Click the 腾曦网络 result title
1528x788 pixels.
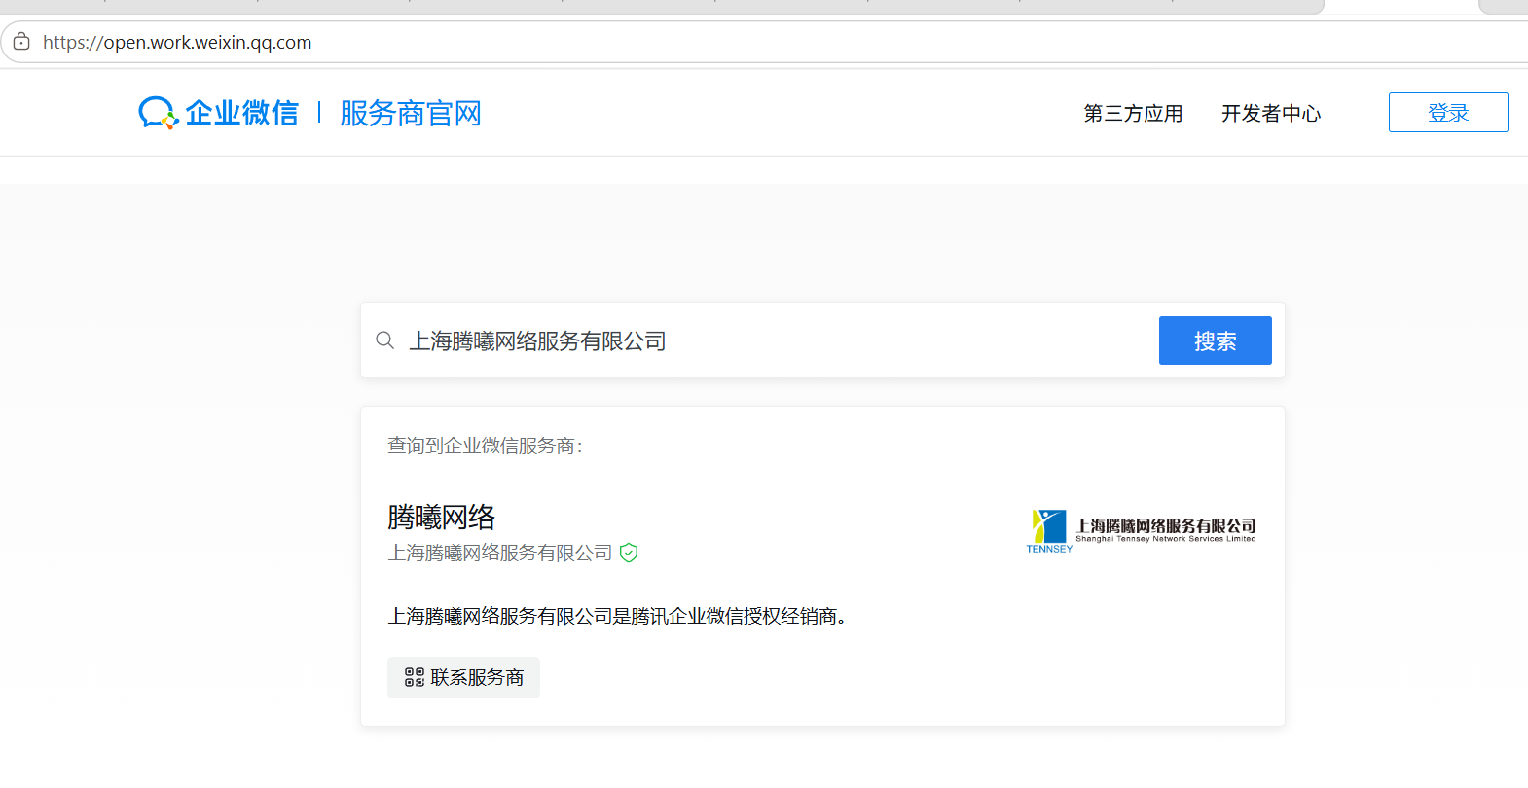442,517
